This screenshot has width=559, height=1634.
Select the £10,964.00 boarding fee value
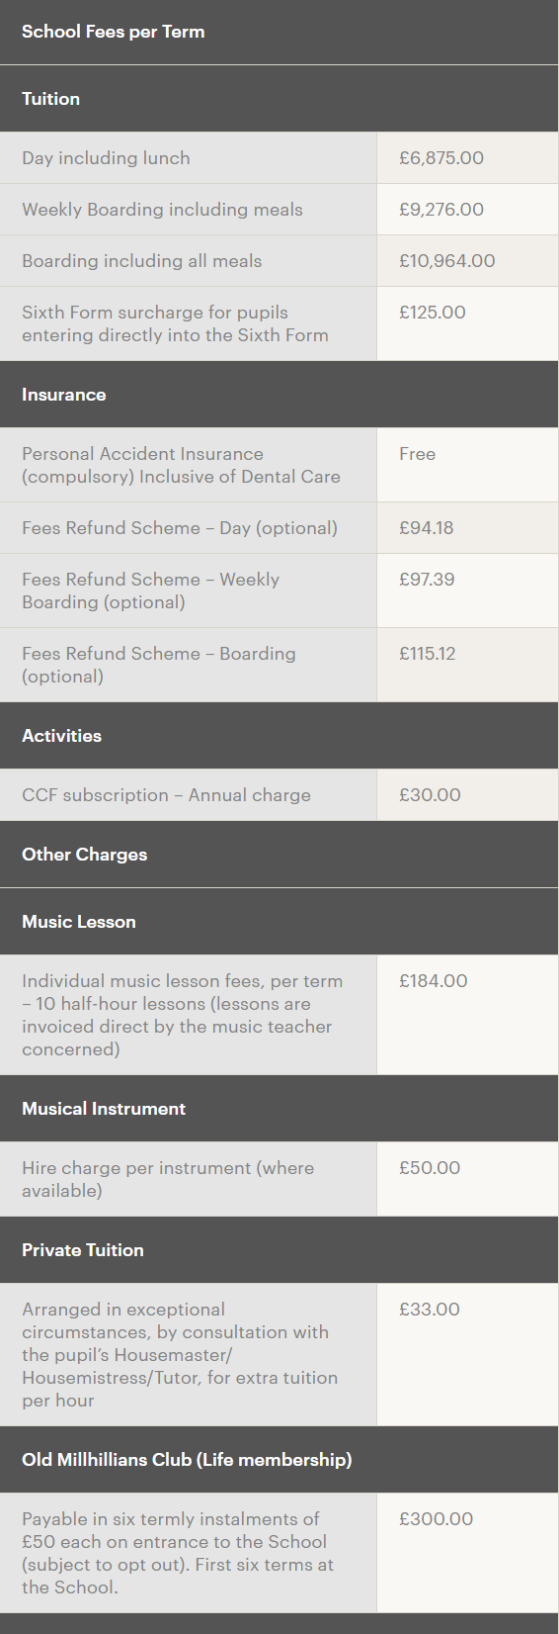tap(447, 261)
